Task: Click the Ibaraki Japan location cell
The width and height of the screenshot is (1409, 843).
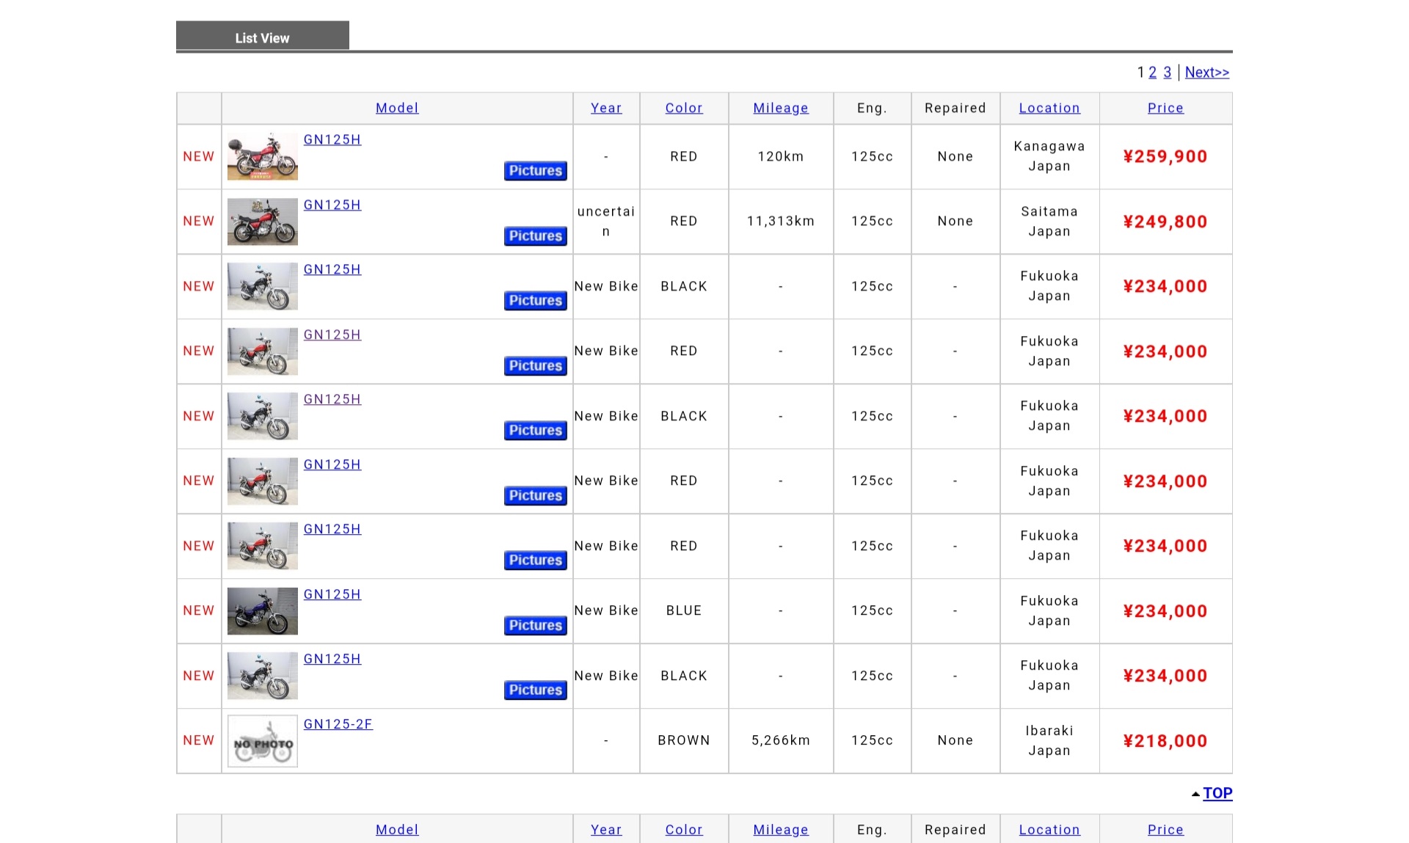Action: pyautogui.click(x=1049, y=741)
